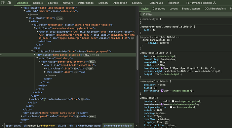Toggle the flex badge on menu-panel slide-in row
Screen dimensions: 232x128
click(x=87, y=55)
